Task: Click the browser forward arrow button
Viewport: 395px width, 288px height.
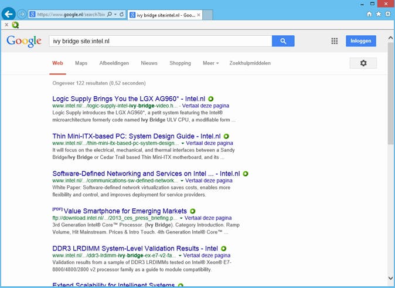Action: pyautogui.click(x=22, y=15)
